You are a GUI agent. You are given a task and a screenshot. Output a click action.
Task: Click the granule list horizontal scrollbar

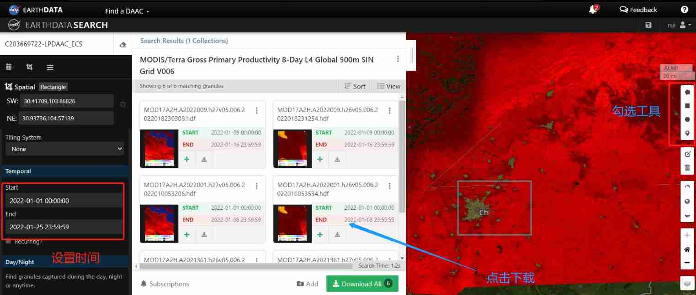pyautogui.click(x=246, y=266)
